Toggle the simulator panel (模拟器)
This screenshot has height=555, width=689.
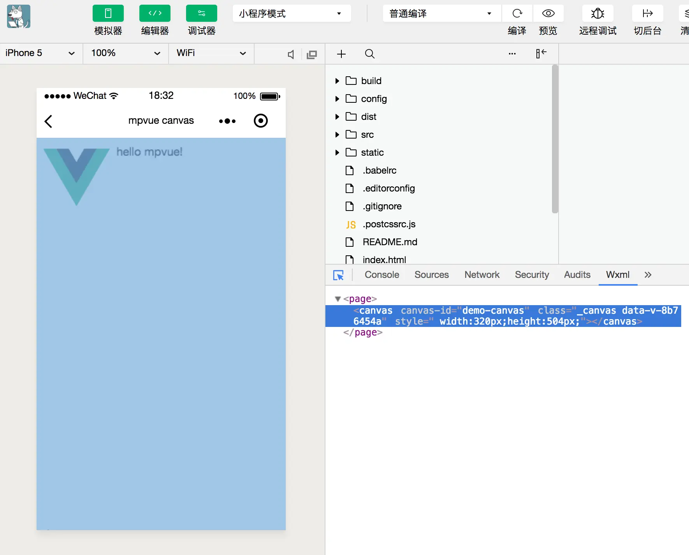(108, 14)
